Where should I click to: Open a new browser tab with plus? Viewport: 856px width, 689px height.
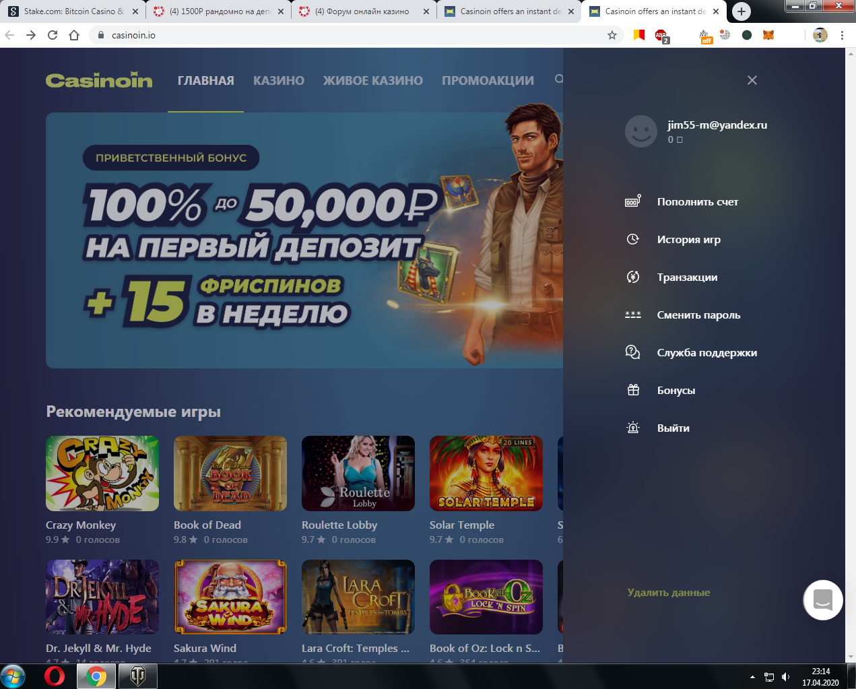[x=741, y=11]
